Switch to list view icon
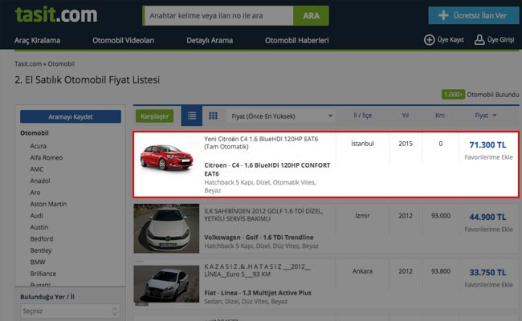The image size is (522, 321). click(191, 116)
